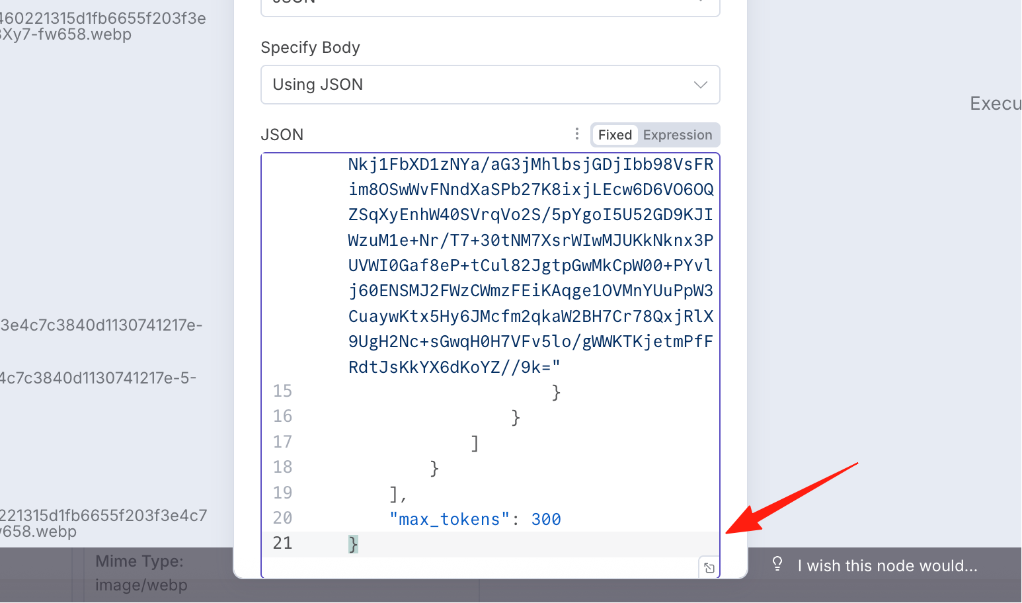This screenshot has width=1022, height=603.
Task: Open the Specify Body dropdown showing Using JSON
Action: [x=490, y=85]
